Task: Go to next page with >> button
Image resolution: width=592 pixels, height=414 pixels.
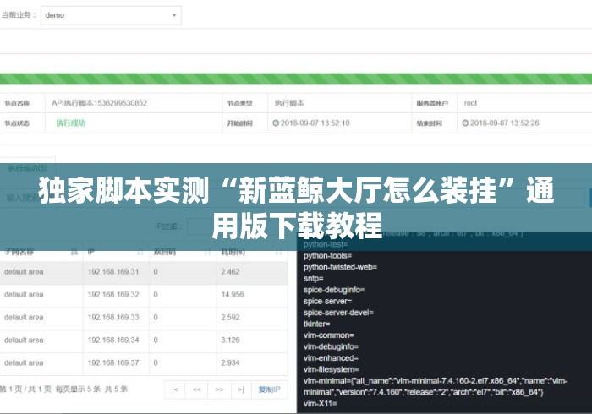Action: click(x=219, y=389)
